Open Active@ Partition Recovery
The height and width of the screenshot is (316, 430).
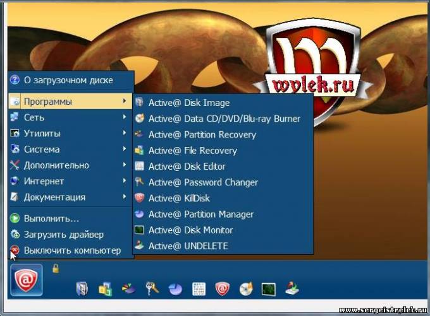[223, 134]
